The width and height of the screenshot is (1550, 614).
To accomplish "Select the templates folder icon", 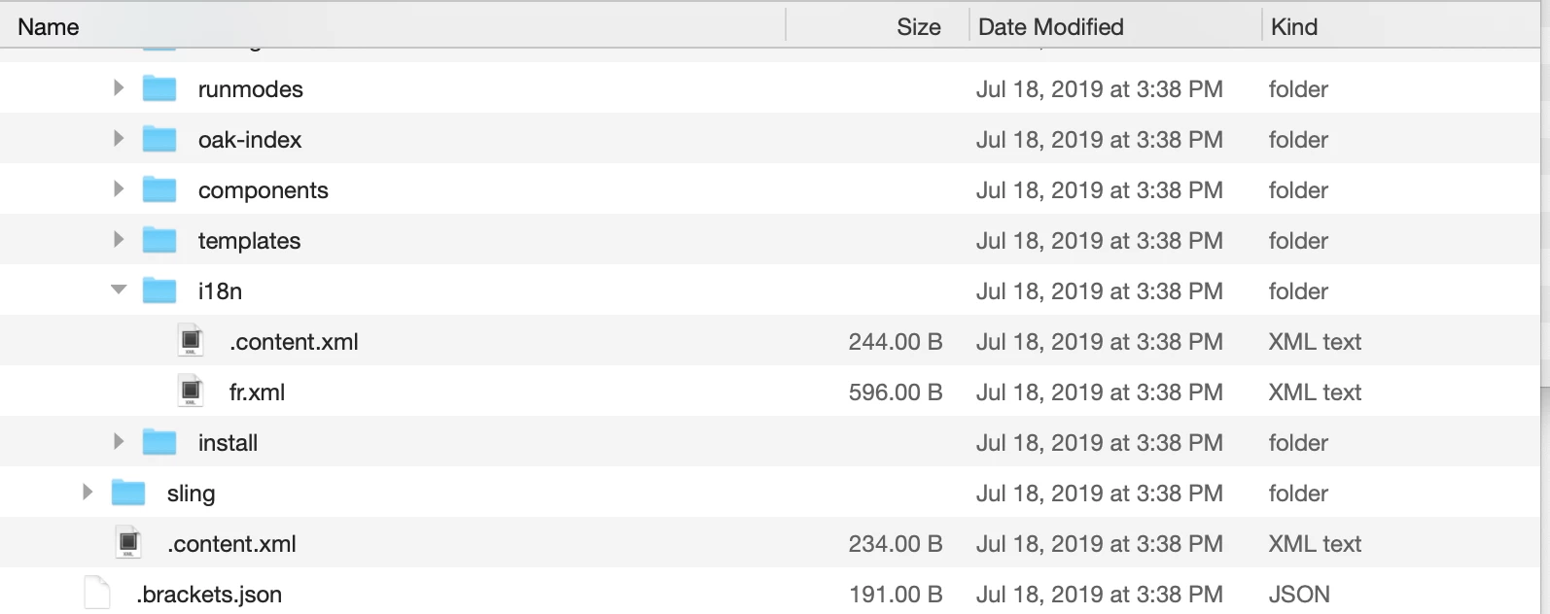I will click(159, 240).
